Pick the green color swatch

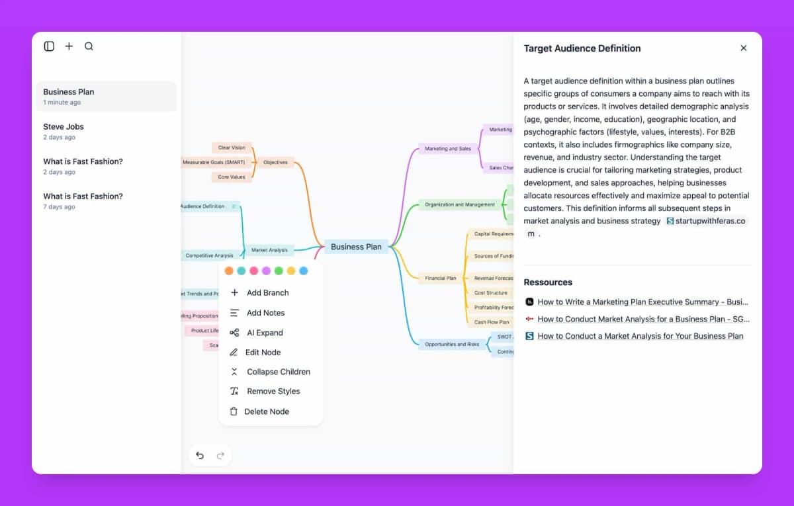click(x=279, y=271)
